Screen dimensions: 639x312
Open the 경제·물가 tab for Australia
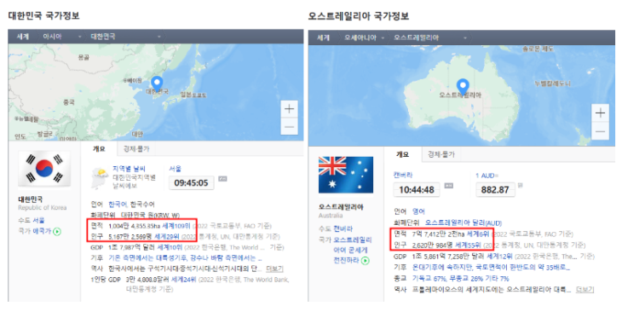(441, 154)
